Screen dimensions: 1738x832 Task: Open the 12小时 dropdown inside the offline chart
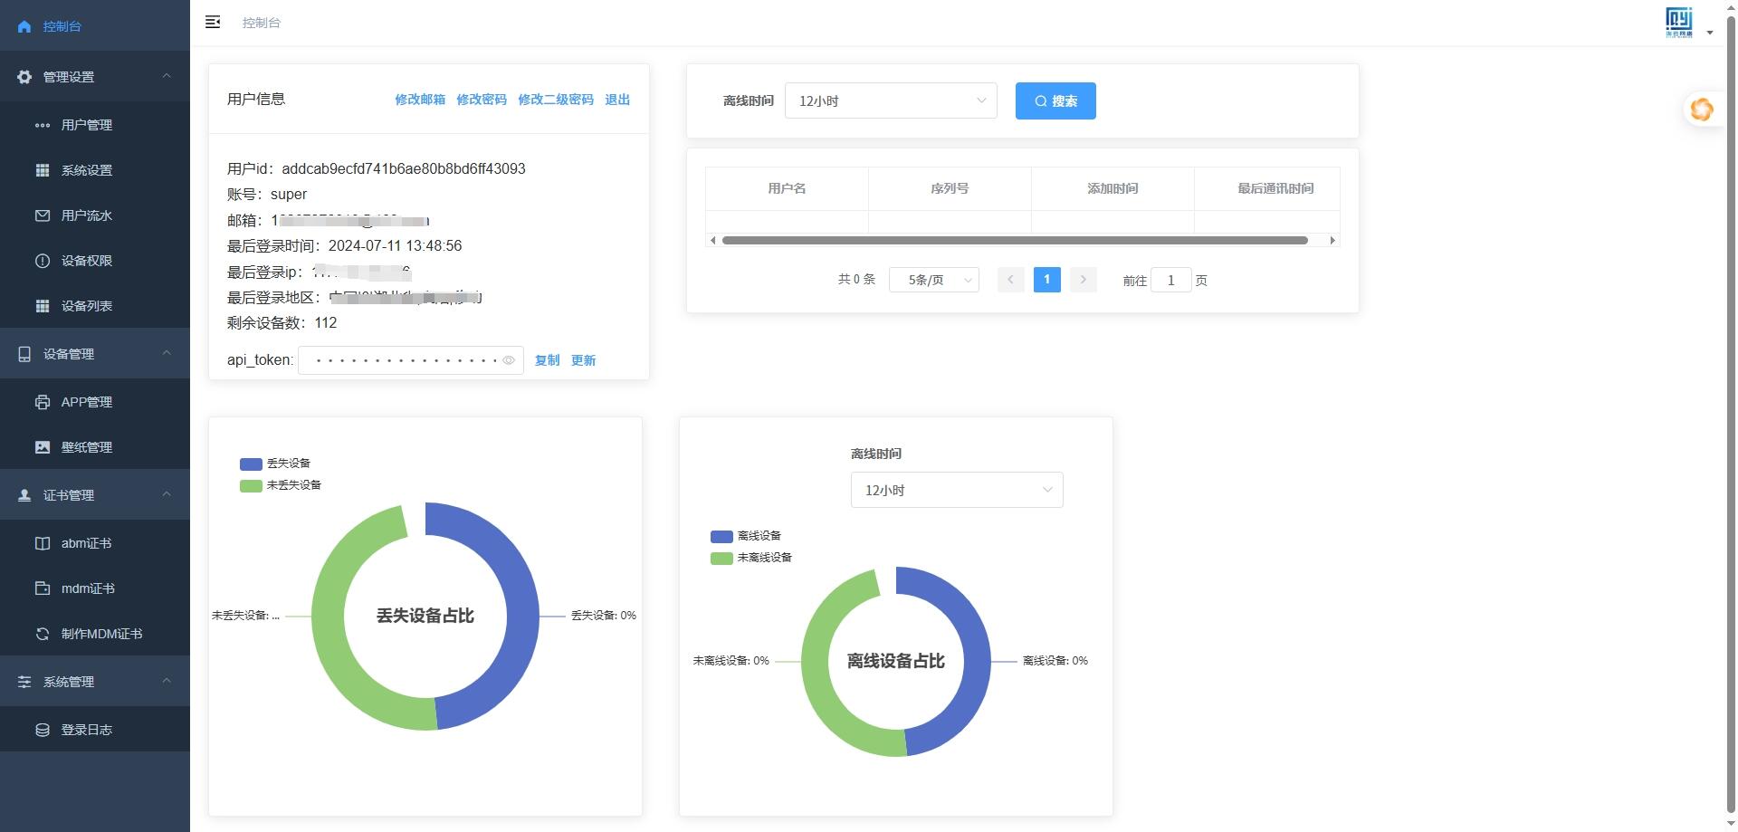pyautogui.click(x=956, y=489)
